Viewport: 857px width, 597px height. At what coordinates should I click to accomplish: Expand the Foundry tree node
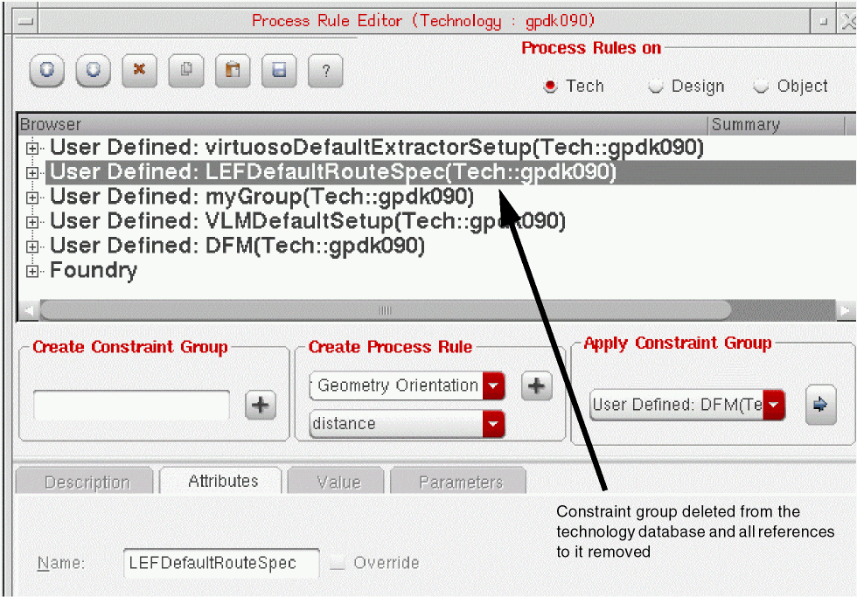(32, 271)
